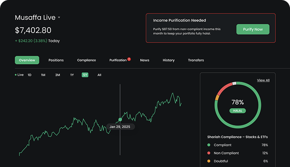Click the orange doubtful donut segment
290x167 pixels.
click(217, 97)
